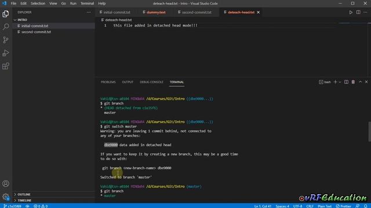
Task: Open the Terminal menu
Action: [87, 3]
